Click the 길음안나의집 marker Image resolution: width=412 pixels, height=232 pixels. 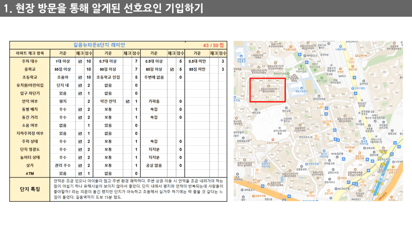point(273,141)
